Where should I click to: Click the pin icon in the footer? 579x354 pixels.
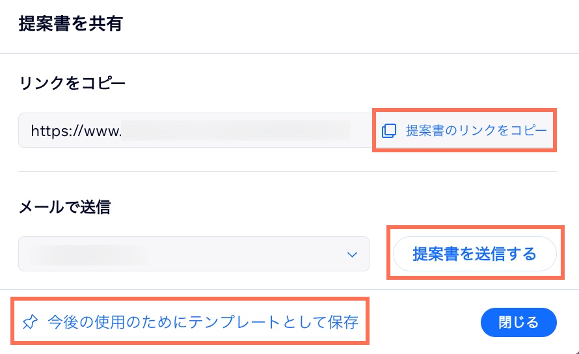(x=31, y=322)
